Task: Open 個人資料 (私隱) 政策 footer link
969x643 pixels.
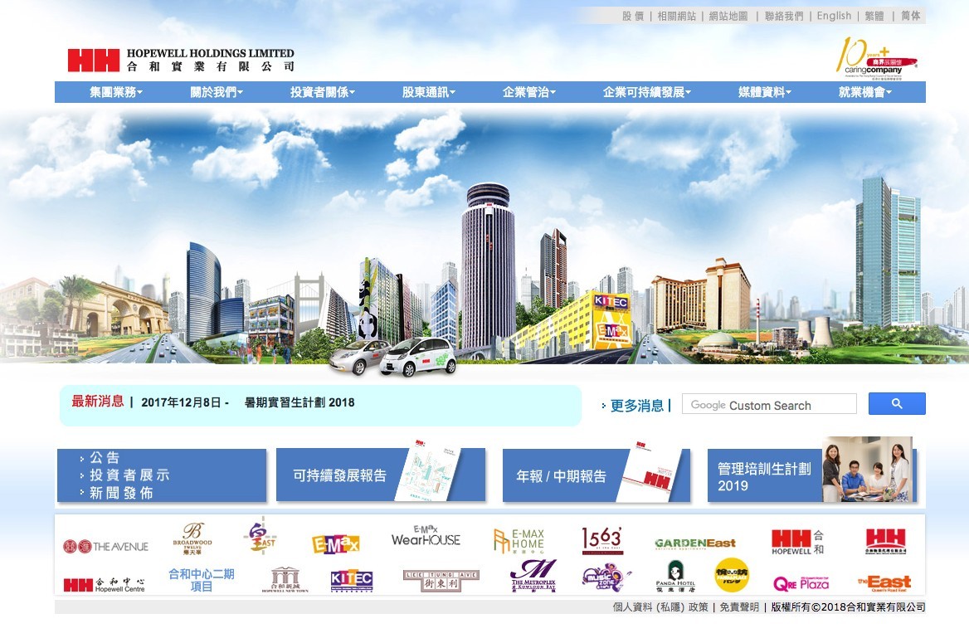Action: coord(660,607)
